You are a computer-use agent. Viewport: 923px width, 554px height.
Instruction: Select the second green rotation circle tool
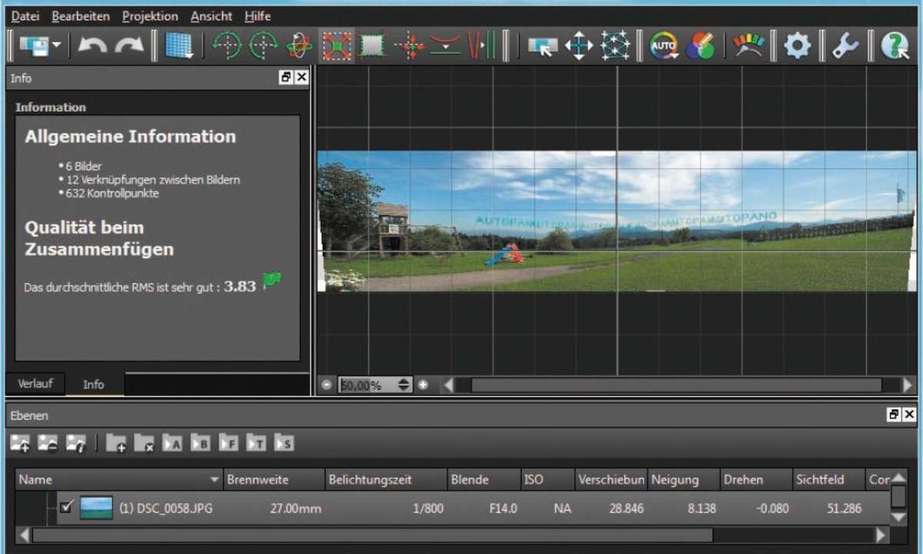click(x=263, y=47)
